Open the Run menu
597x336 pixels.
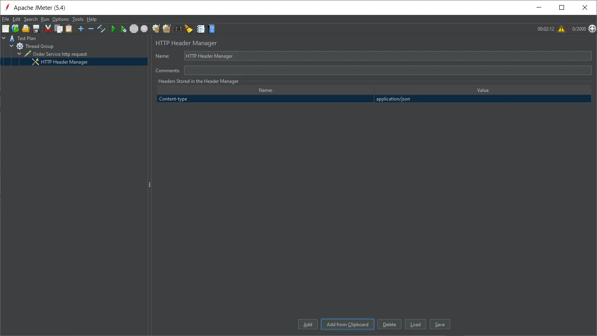click(x=45, y=19)
